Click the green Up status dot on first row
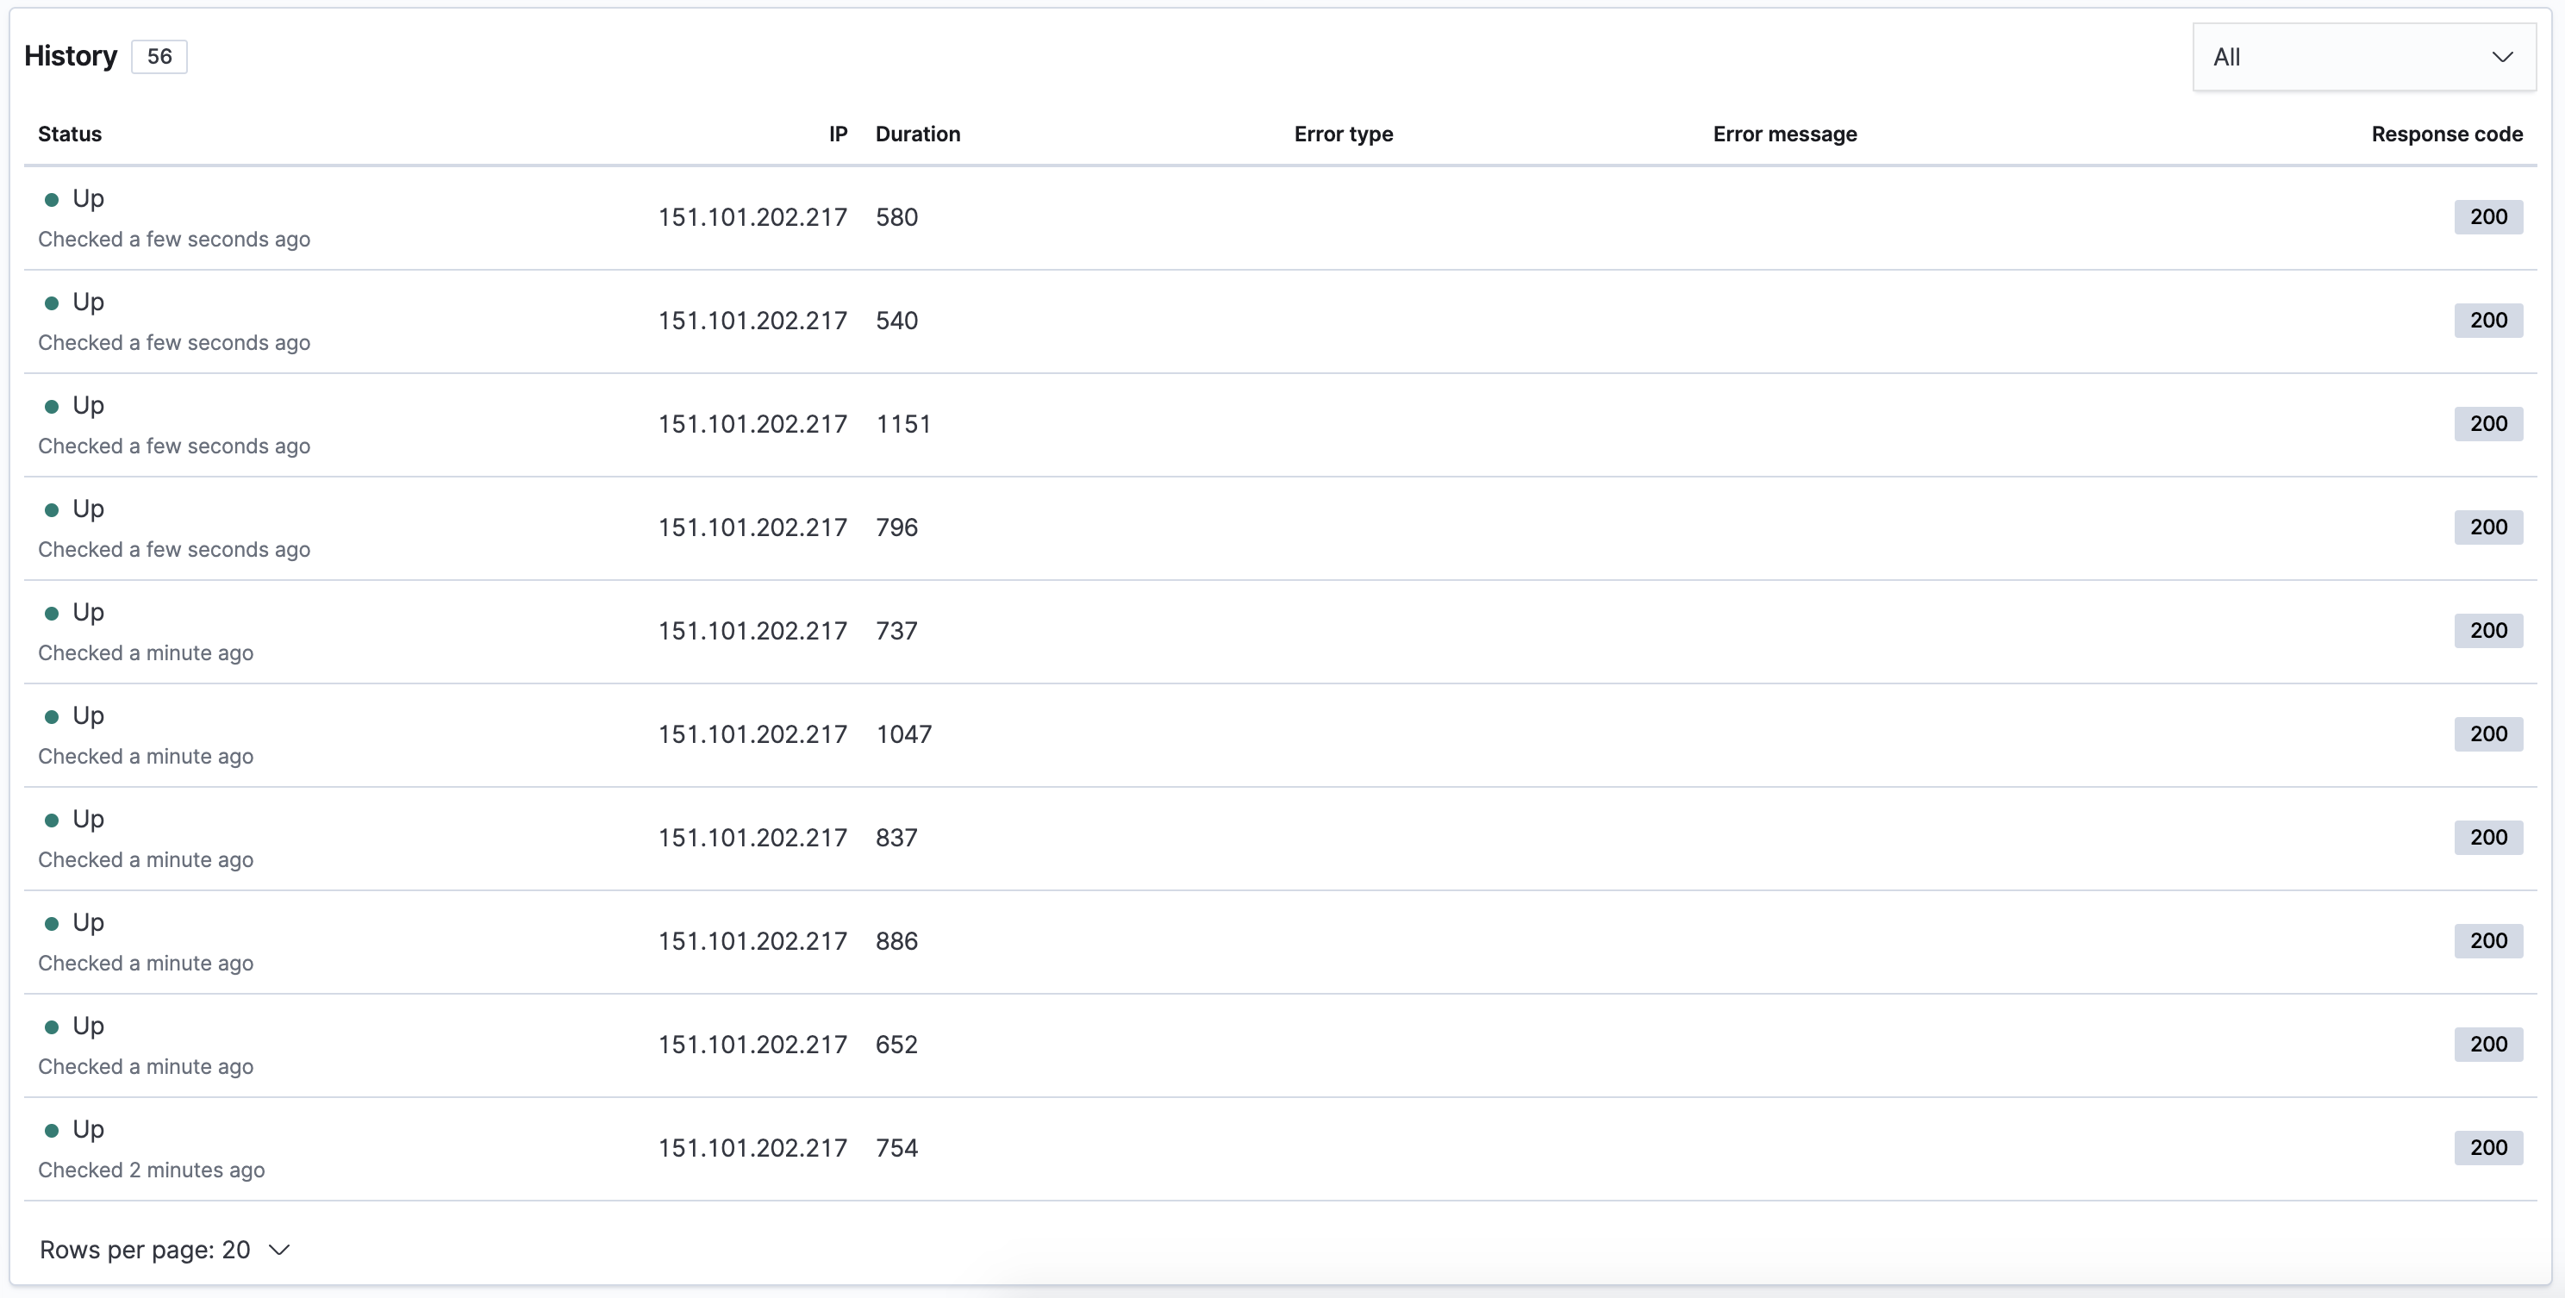Viewport: 2565px width, 1298px height. coord(53,199)
